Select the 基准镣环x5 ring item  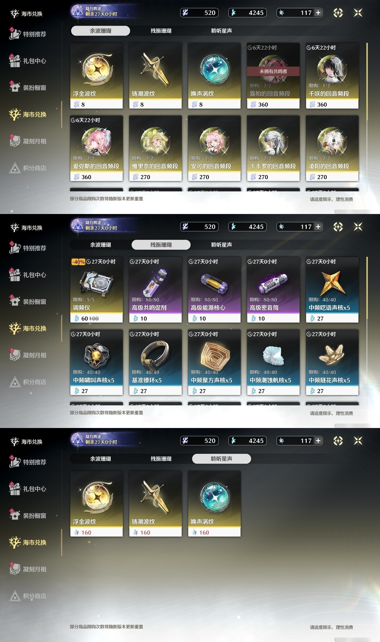click(155, 362)
